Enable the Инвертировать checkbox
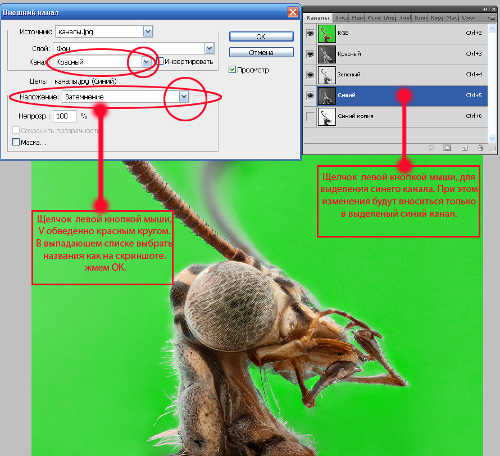The width and height of the screenshot is (500, 456). tap(160, 61)
